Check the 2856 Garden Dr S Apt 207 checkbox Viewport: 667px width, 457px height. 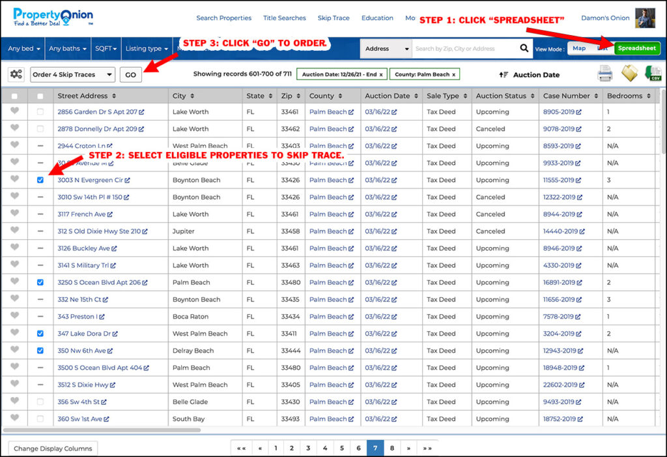point(40,111)
